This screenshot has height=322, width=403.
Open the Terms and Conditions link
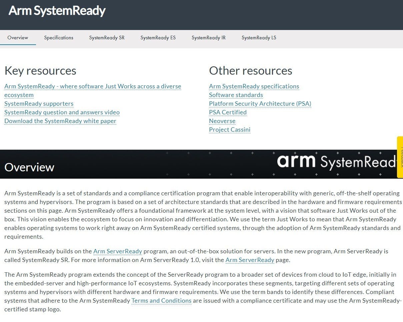coord(161,301)
